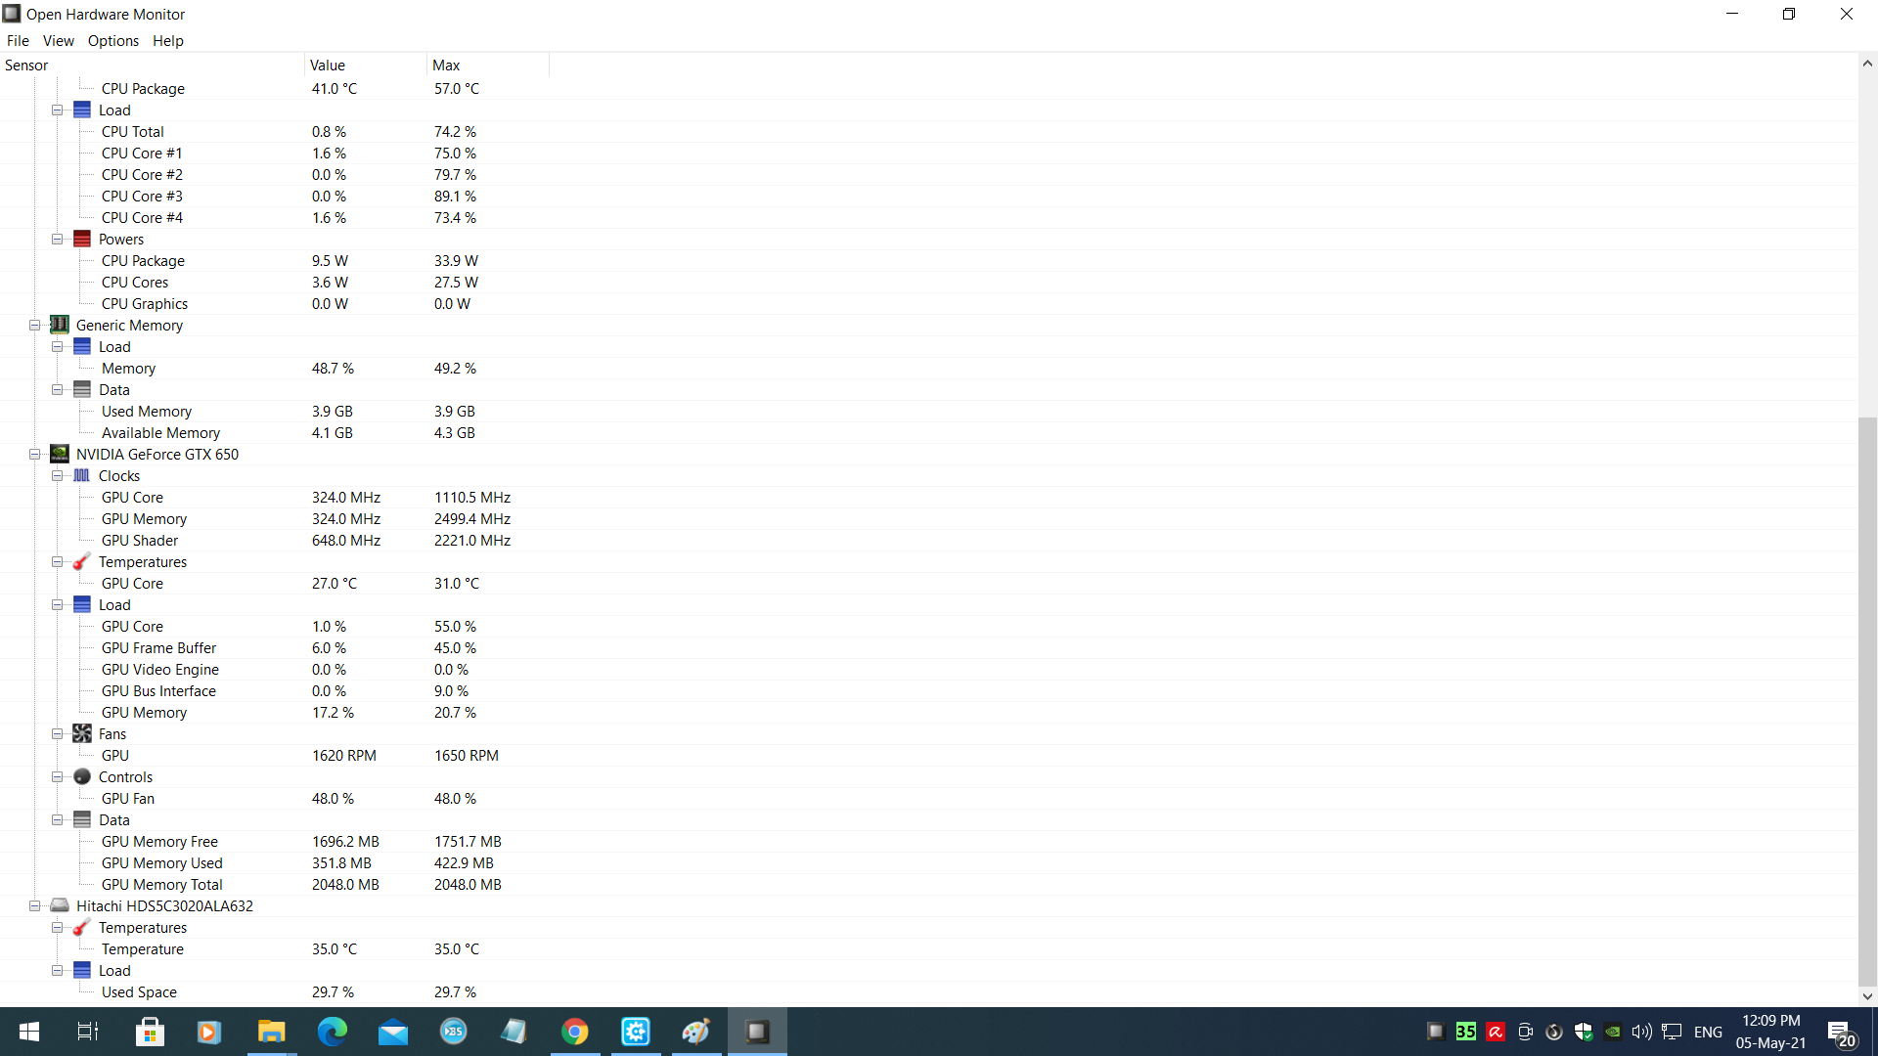Screen dimensions: 1878x1056
Task: Collapse the Hitachi HDS5C3020ALA632 node
Action: (34, 905)
